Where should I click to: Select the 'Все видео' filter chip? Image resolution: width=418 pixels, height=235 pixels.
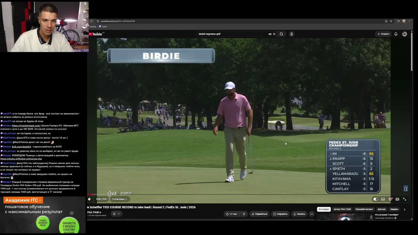[324, 209]
